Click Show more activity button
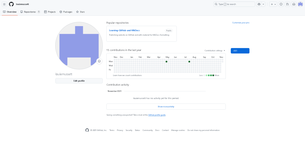Image resolution: width=305 pixels, height=144 pixels. (x=166, y=106)
